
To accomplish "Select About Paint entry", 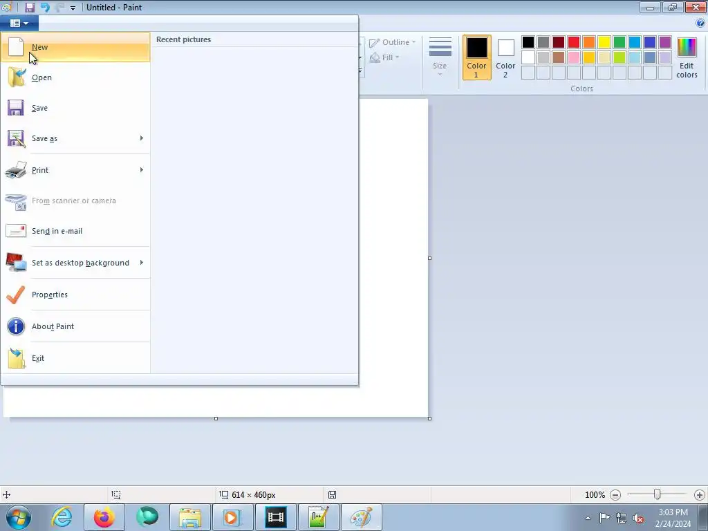I will click(x=75, y=326).
